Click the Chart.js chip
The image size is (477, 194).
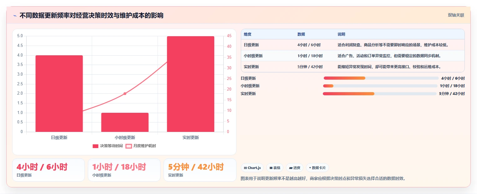[x=252, y=168]
